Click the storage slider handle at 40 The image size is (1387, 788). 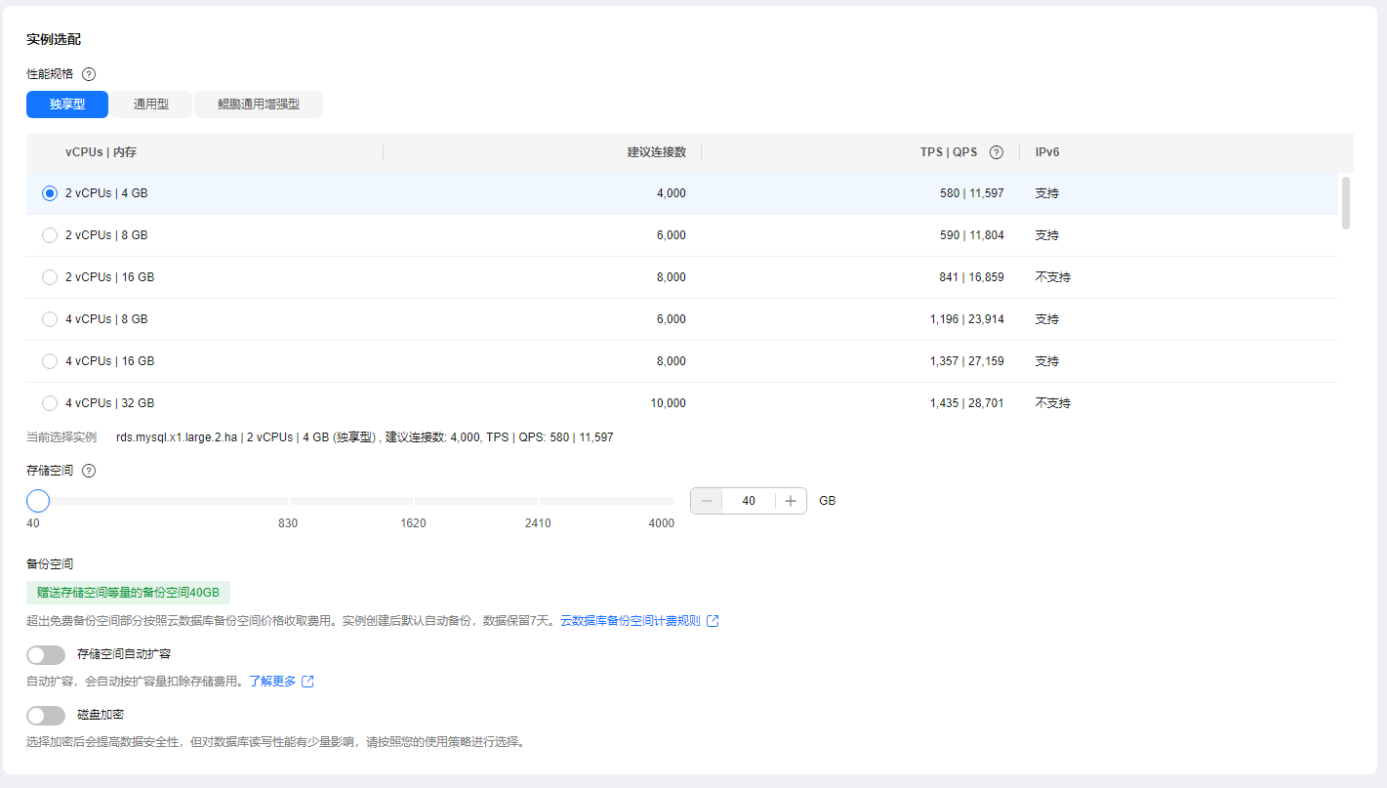click(38, 501)
